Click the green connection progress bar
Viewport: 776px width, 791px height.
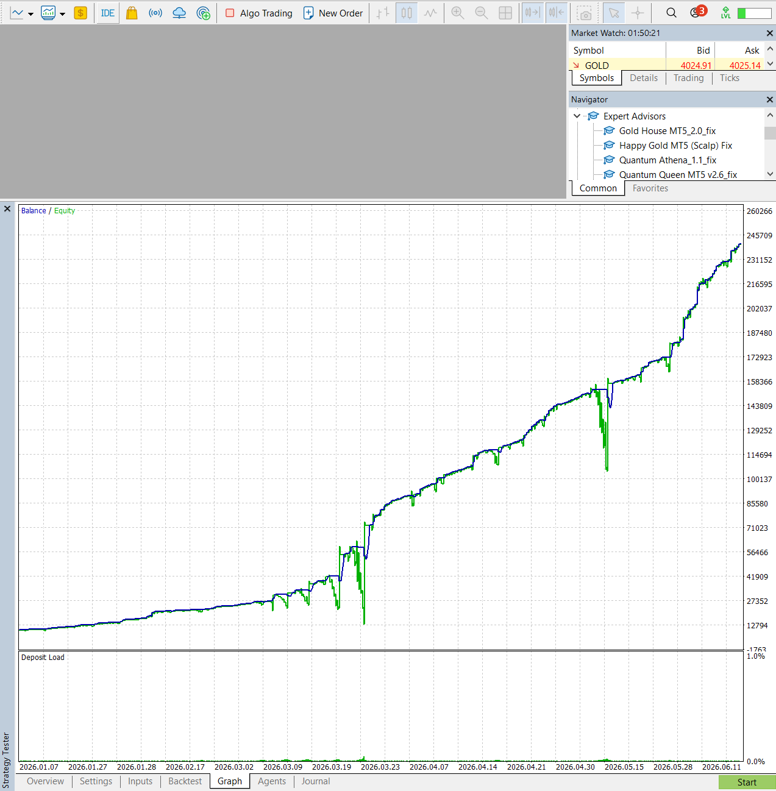(754, 13)
